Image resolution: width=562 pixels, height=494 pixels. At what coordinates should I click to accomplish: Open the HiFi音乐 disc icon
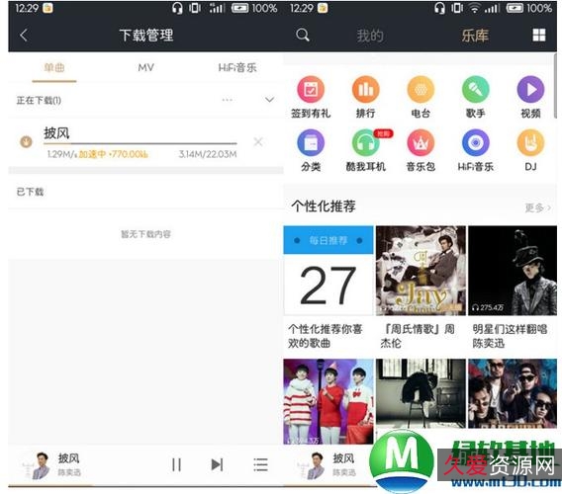point(476,143)
